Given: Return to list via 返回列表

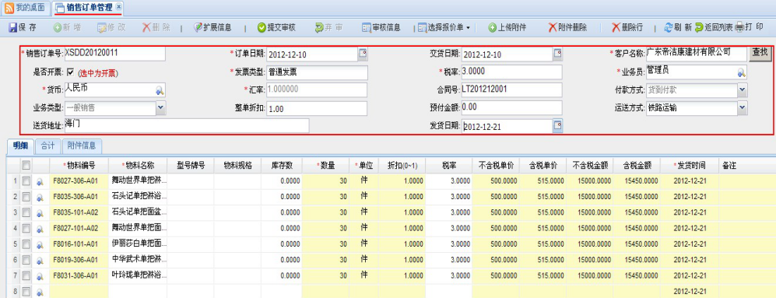Looking at the screenshot, I should pyautogui.click(x=714, y=28).
